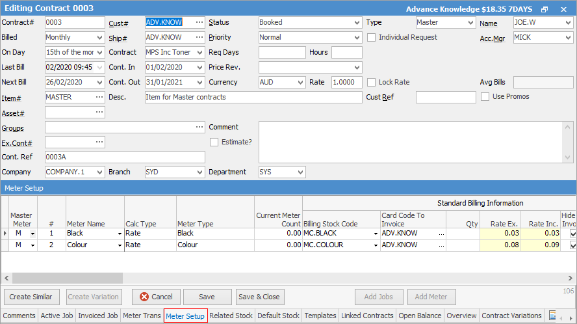Open the Billing Stock Code dropdown for MC.COLOUR
Screen dimensions: 577x324
[376, 245]
